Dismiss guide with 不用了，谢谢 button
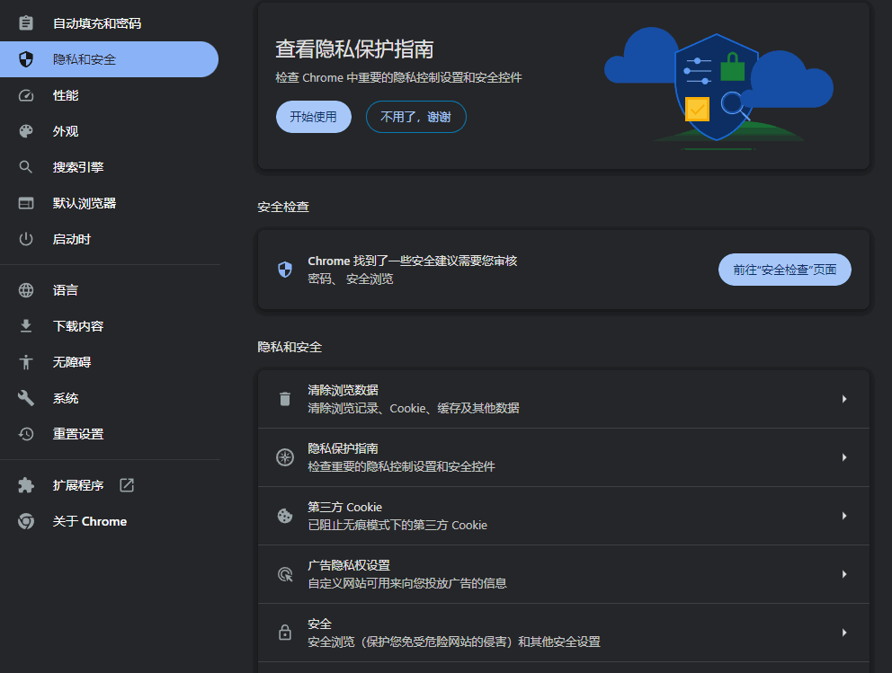 (x=415, y=117)
